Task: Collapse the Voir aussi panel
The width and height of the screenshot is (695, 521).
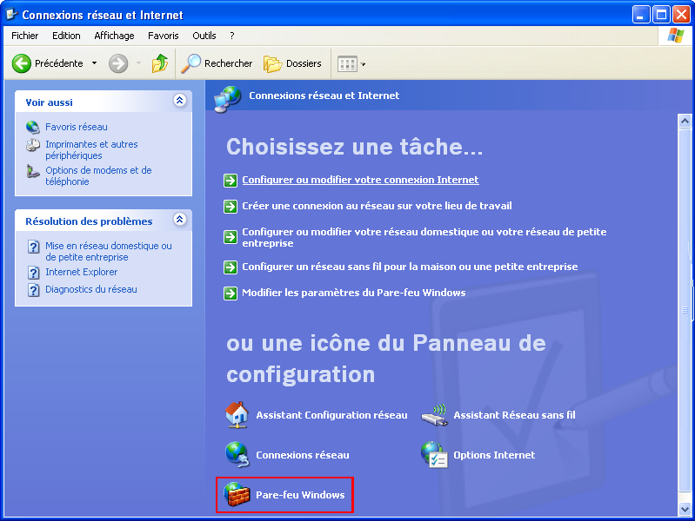Action: tap(179, 101)
